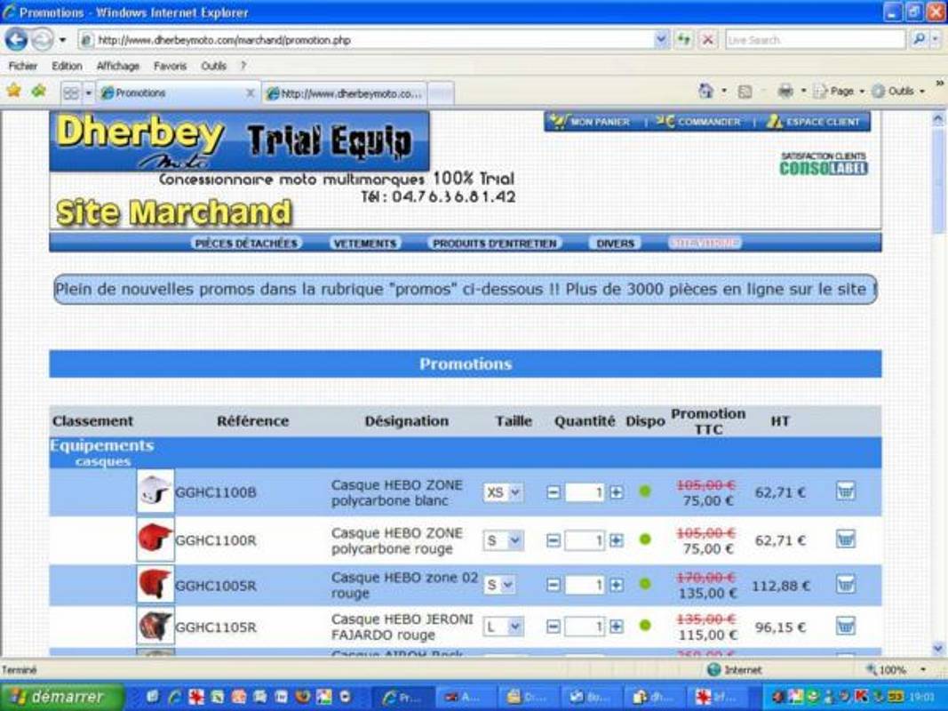Open the Outils menu in menu bar

click(213, 66)
